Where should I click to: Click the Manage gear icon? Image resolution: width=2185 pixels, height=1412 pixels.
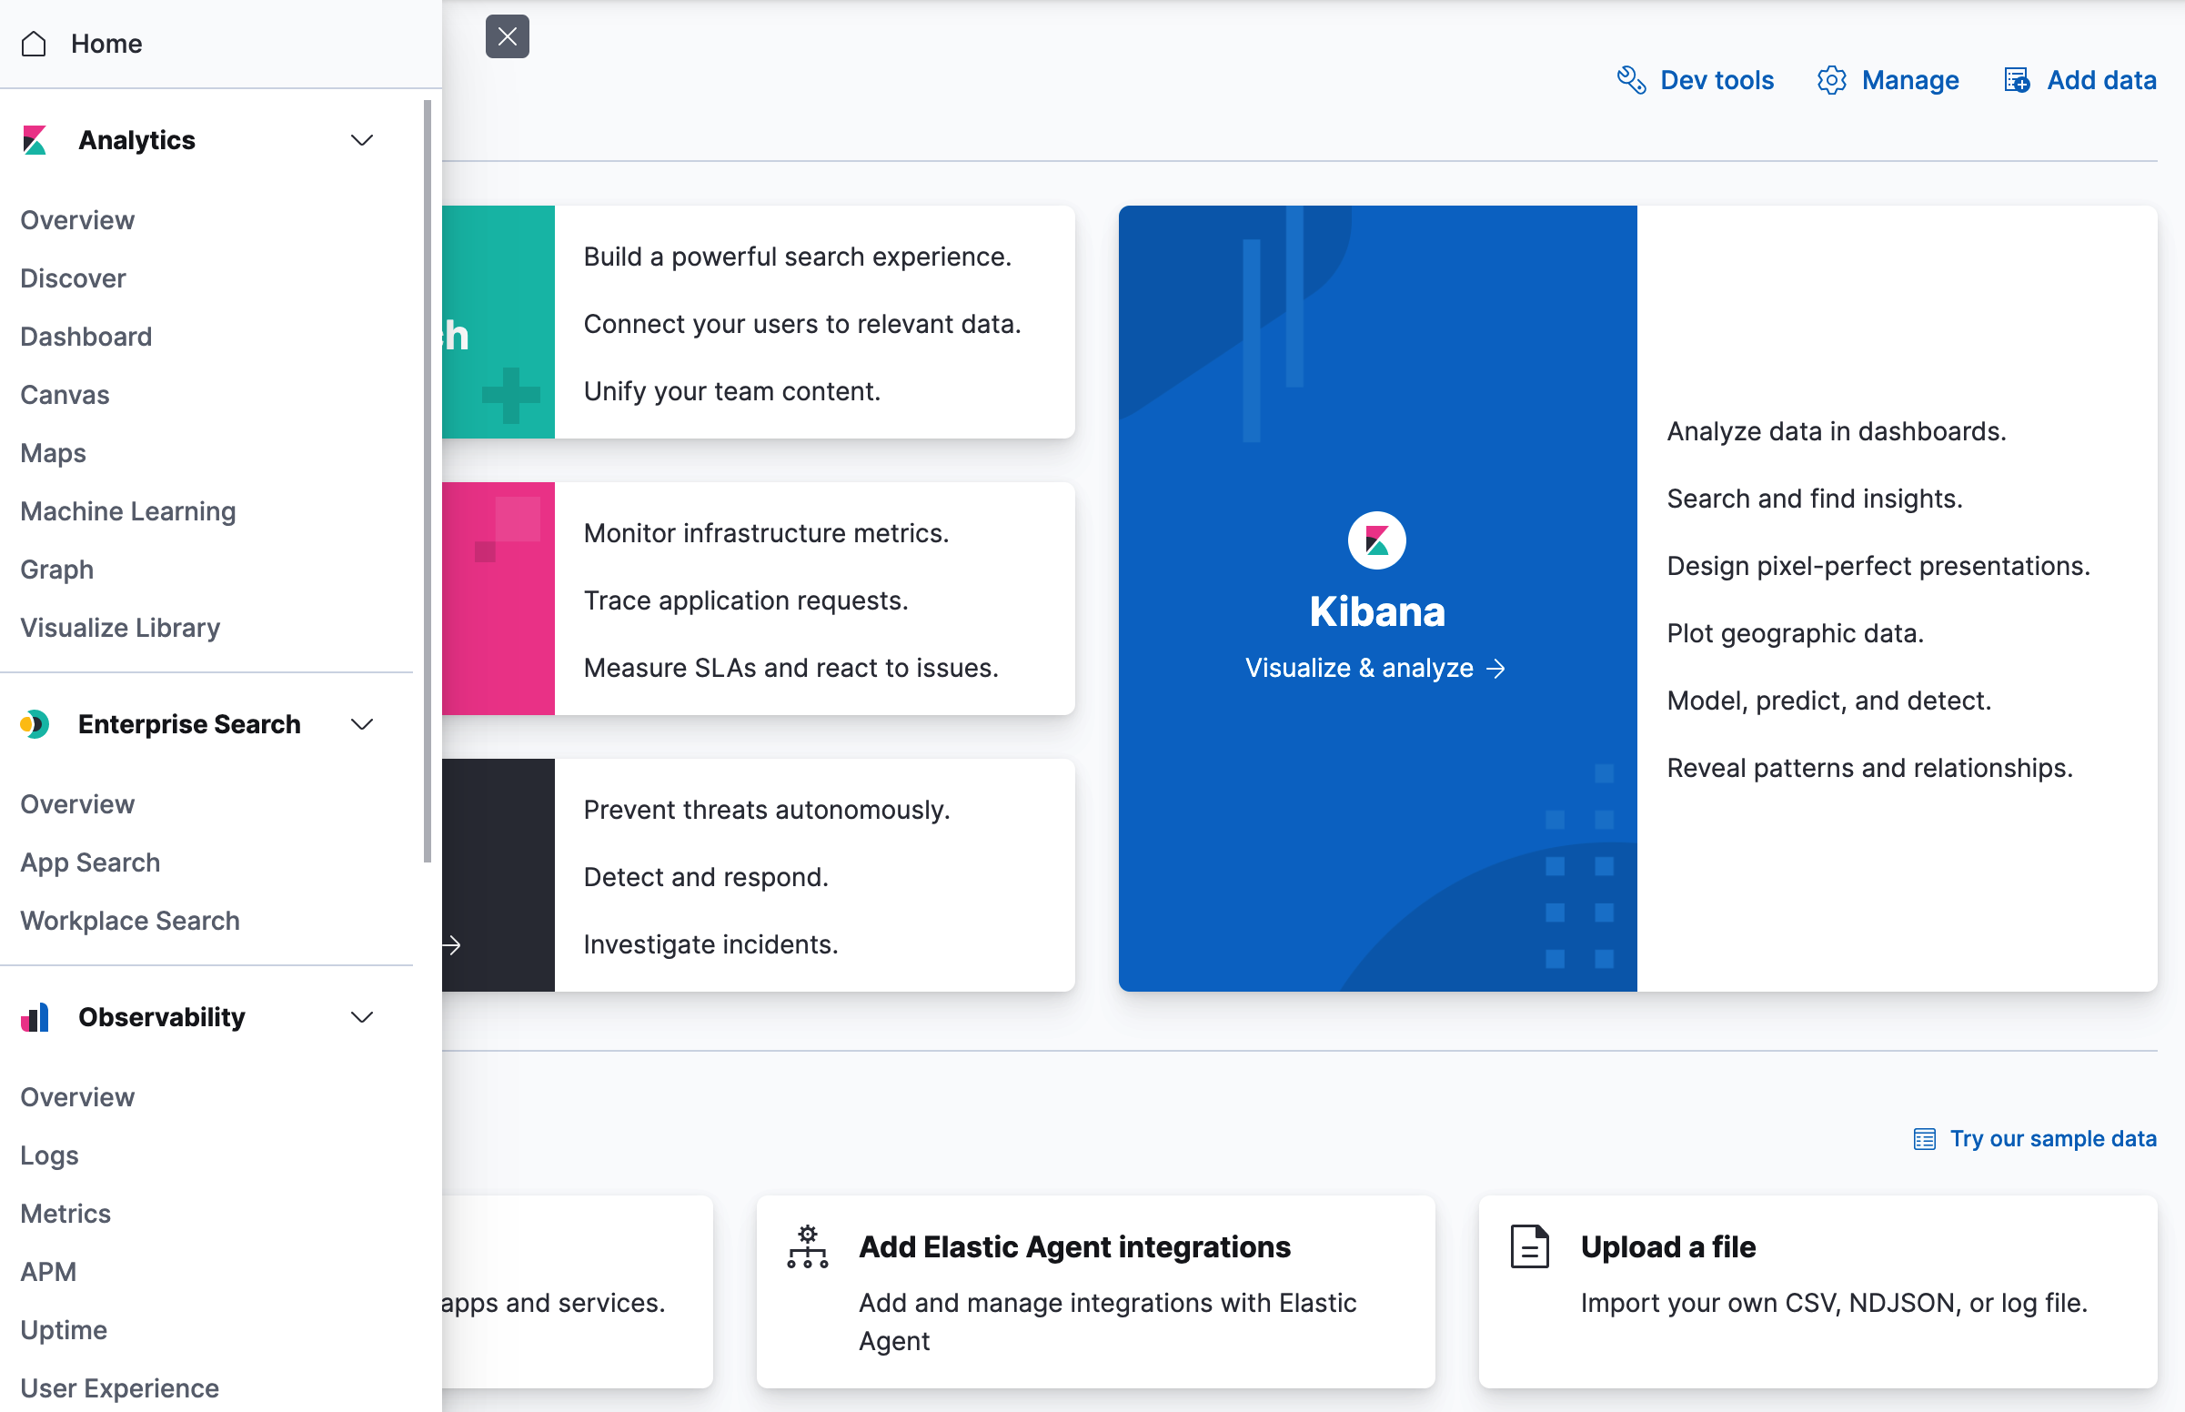[1831, 80]
